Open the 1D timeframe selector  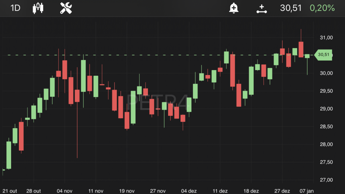[x=15, y=8]
